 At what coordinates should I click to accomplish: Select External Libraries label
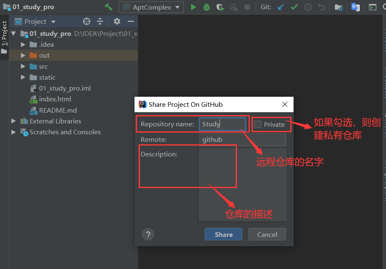pos(55,121)
